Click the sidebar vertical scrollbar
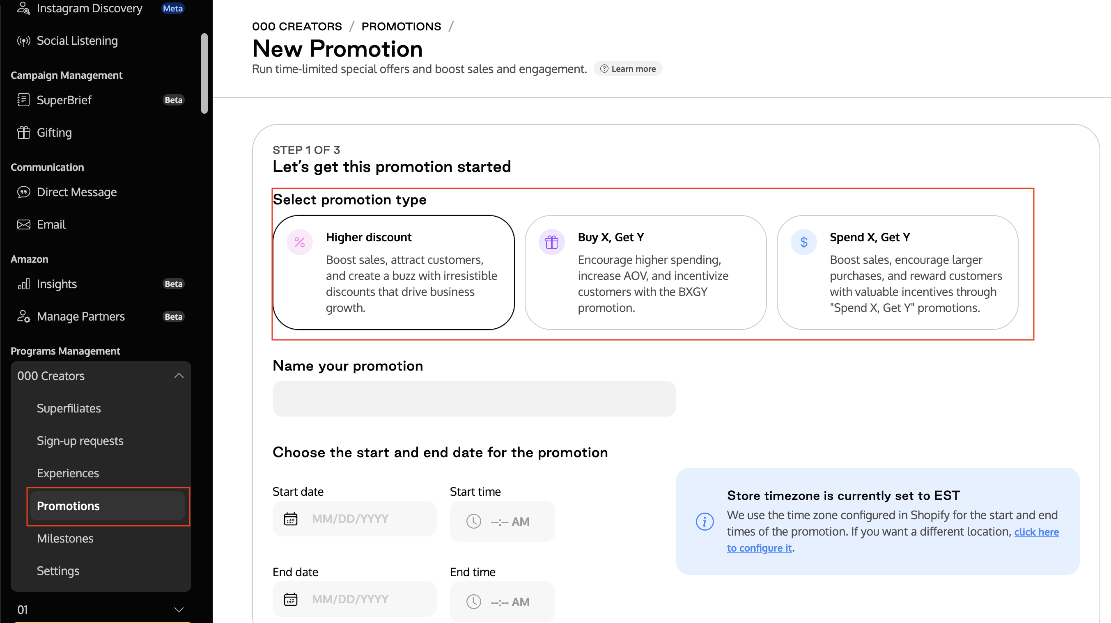This screenshot has width=1111, height=623. (x=204, y=73)
